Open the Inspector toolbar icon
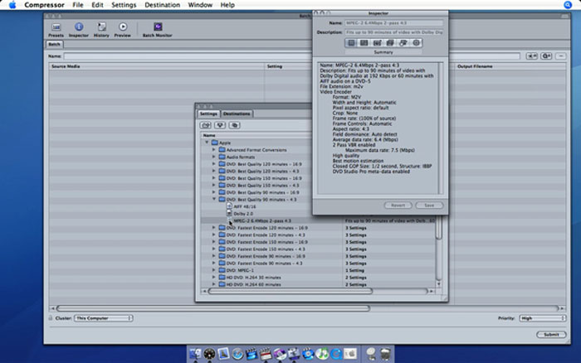Image resolution: width=581 pixels, height=363 pixels. [x=79, y=27]
